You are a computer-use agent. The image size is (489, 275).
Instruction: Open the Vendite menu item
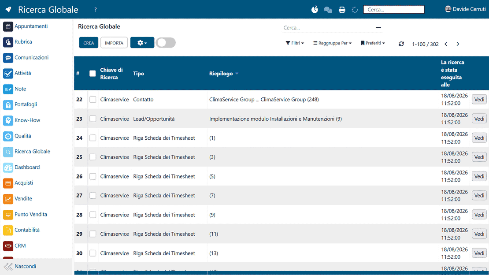pos(23,198)
